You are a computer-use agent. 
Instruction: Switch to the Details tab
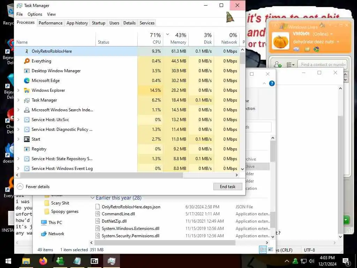point(130,23)
